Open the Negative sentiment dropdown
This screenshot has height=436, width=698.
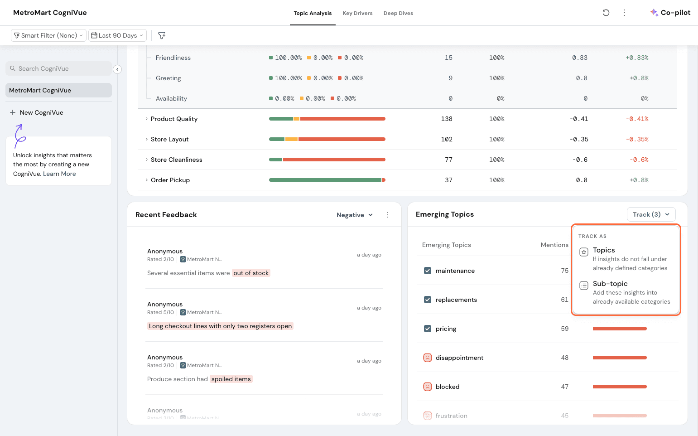click(354, 215)
